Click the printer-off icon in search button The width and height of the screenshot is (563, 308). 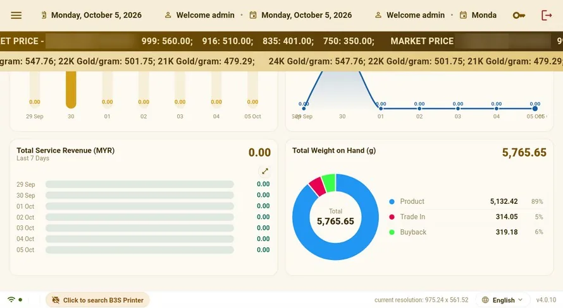click(x=55, y=300)
